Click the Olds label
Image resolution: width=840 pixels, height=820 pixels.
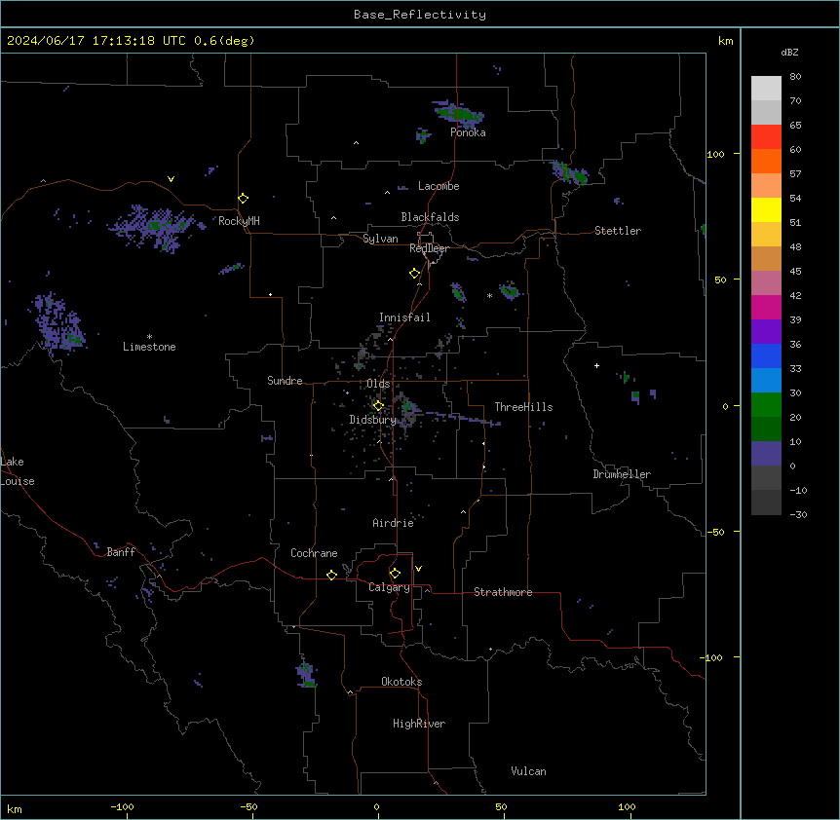click(378, 384)
